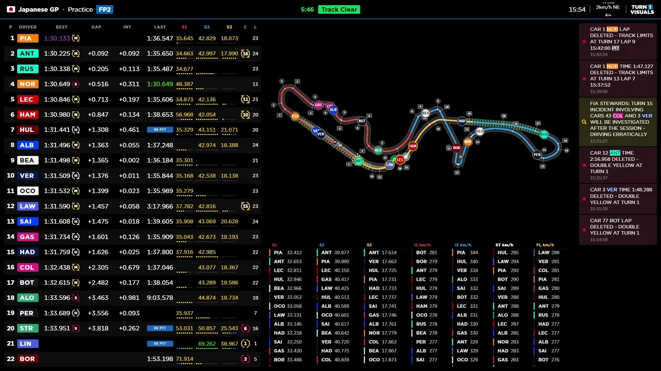Click tyre age badge 15 in LAW's row

[x=245, y=206]
